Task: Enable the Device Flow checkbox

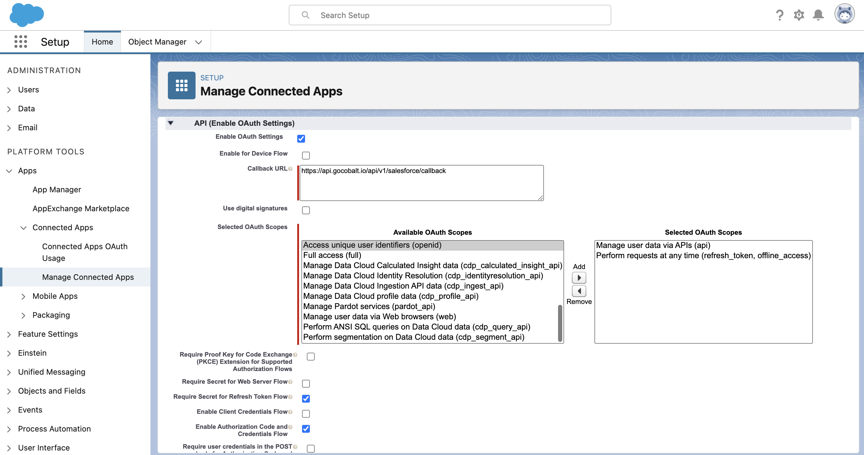Action: (x=305, y=155)
